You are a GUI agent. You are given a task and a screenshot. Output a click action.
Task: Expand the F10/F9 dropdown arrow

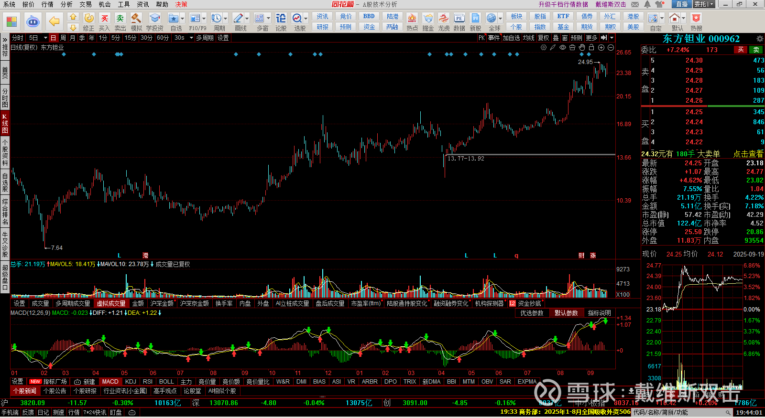pos(204,19)
